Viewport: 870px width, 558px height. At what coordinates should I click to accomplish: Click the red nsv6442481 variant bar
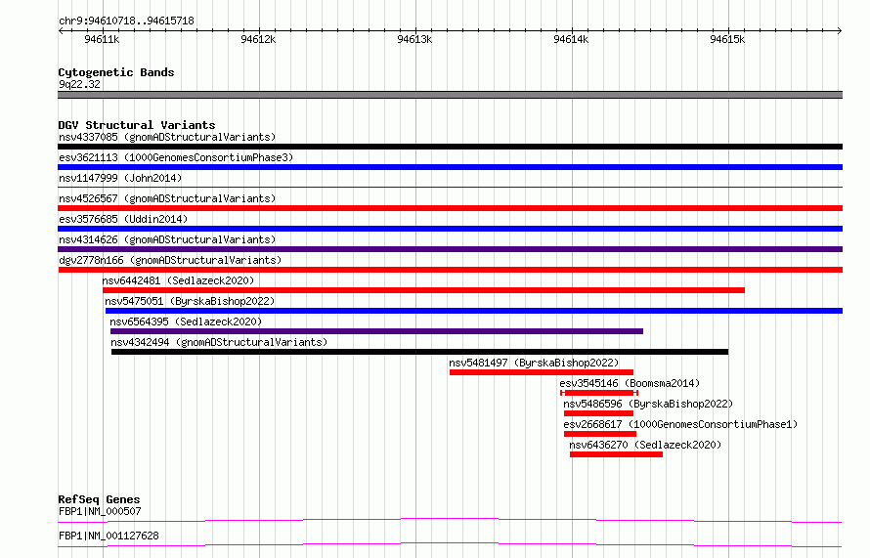click(x=423, y=290)
